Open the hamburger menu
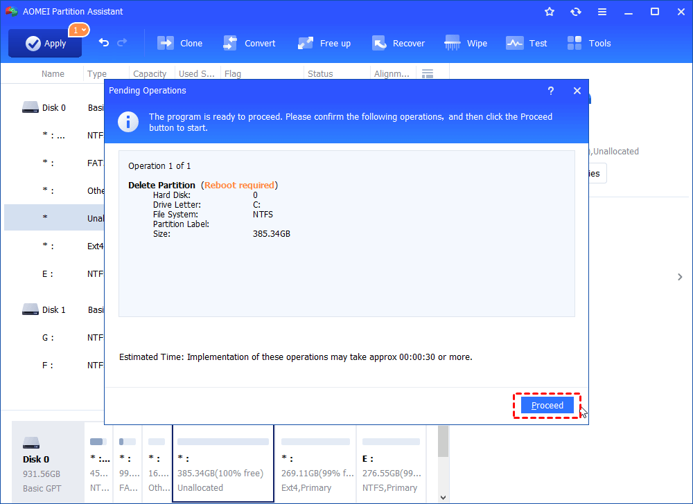The height and width of the screenshot is (504, 693). coord(602,11)
